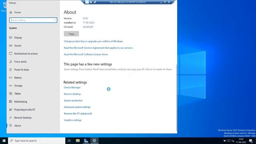Open Notifications & actions settings

click(23, 54)
